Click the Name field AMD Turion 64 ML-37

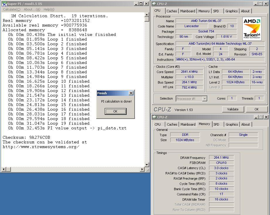click(x=206, y=21)
